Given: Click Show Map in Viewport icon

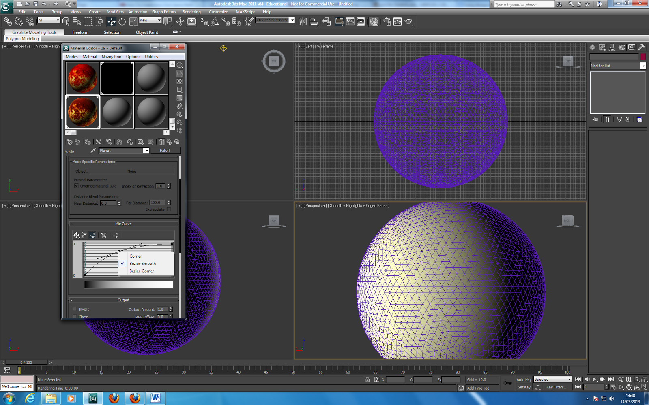Looking at the screenshot, I should (x=150, y=142).
